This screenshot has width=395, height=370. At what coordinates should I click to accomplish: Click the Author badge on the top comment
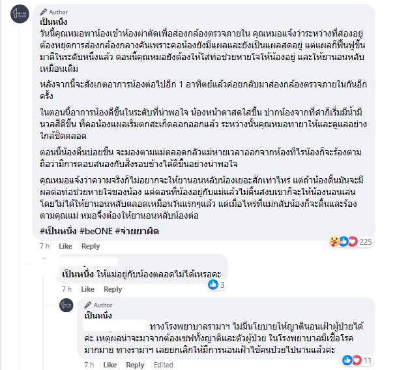tap(55, 12)
